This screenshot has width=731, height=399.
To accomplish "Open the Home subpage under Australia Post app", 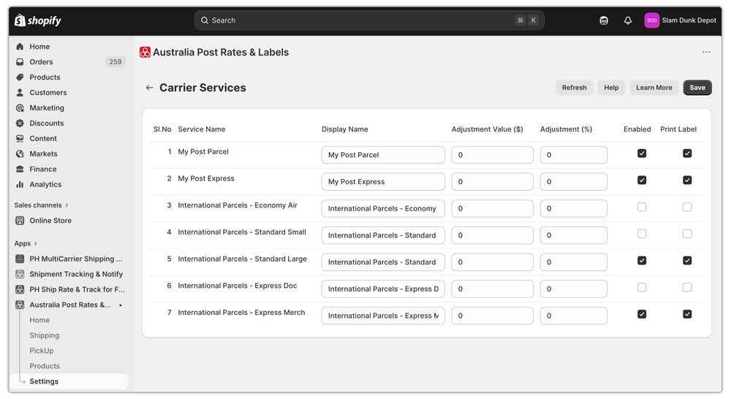I will [x=39, y=320].
